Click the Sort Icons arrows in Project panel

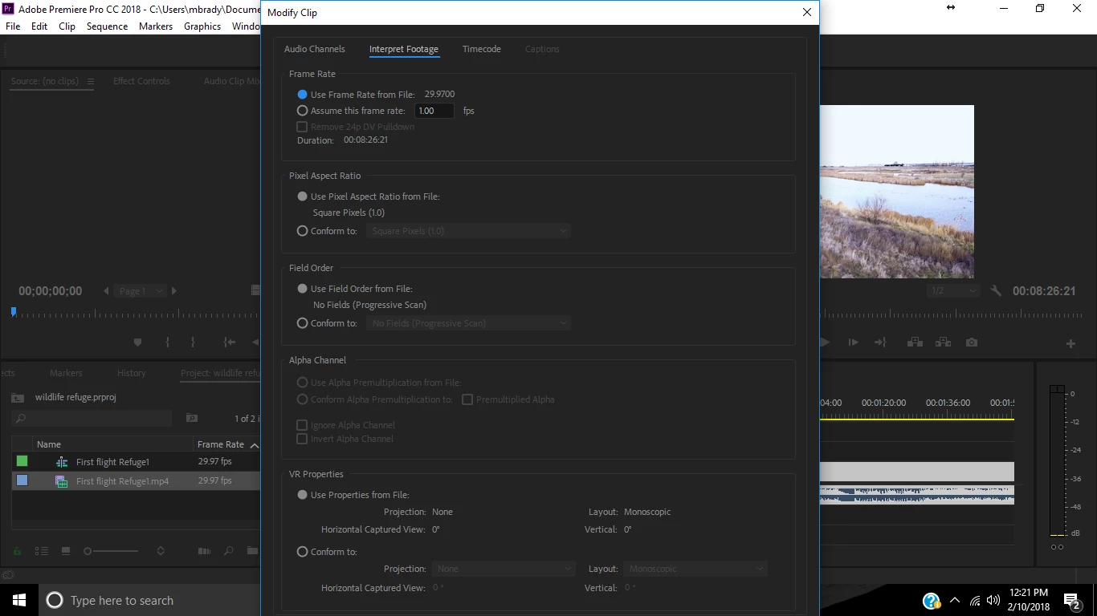161,551
